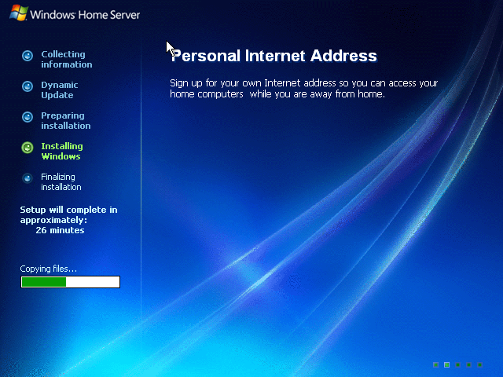Viewport: 503px width, 377px height.
Task: Click the first green slide indicator square
Action: [x=435, y=364]
